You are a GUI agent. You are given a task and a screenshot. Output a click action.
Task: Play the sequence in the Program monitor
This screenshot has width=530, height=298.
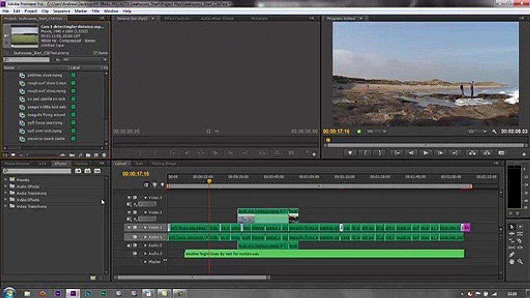tap(426, 153)
